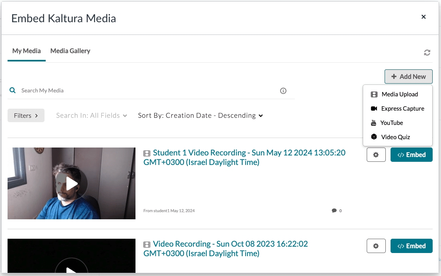Screen dimensions: 441x276
Task: Open gear settings for the Oct 08 Video Recording
Action: tap(376, 246)
